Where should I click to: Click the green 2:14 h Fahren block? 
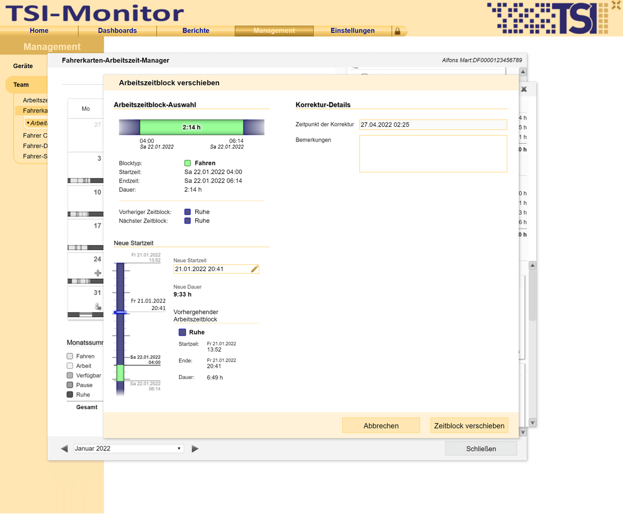(x=192, y=127)
